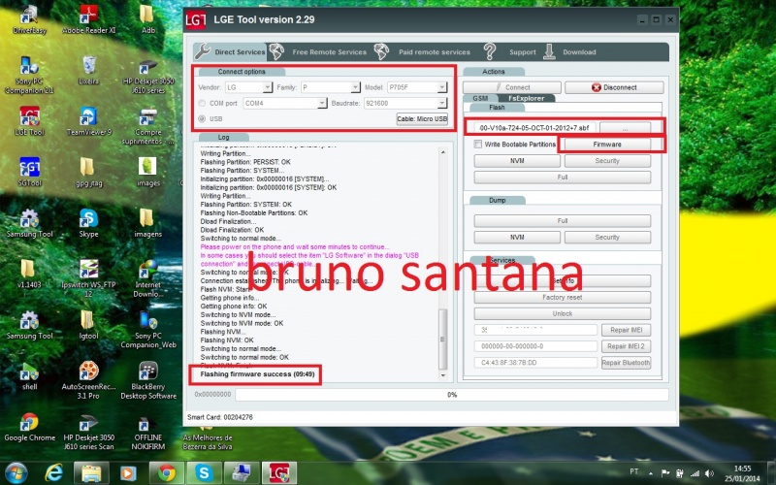Launch the SGTool desktop shortcut

pos(29,172)
